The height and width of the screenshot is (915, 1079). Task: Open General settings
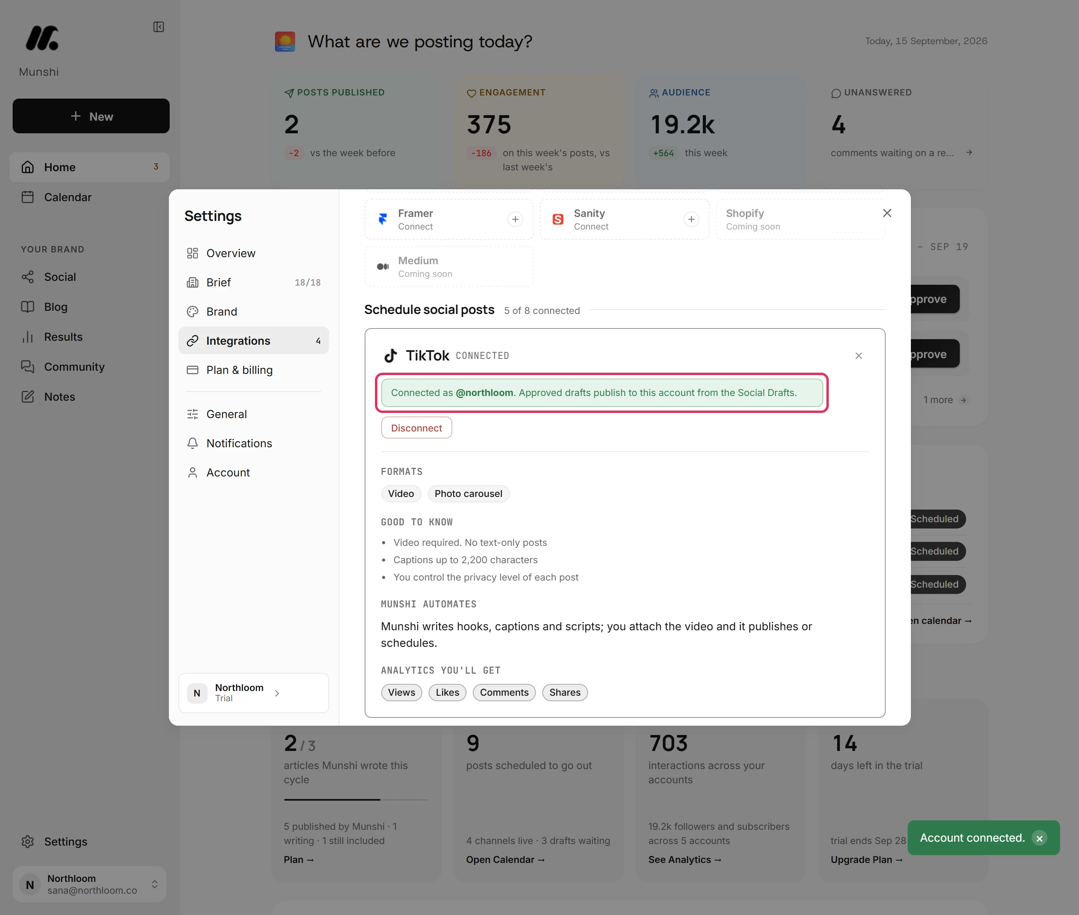(253, 414)
